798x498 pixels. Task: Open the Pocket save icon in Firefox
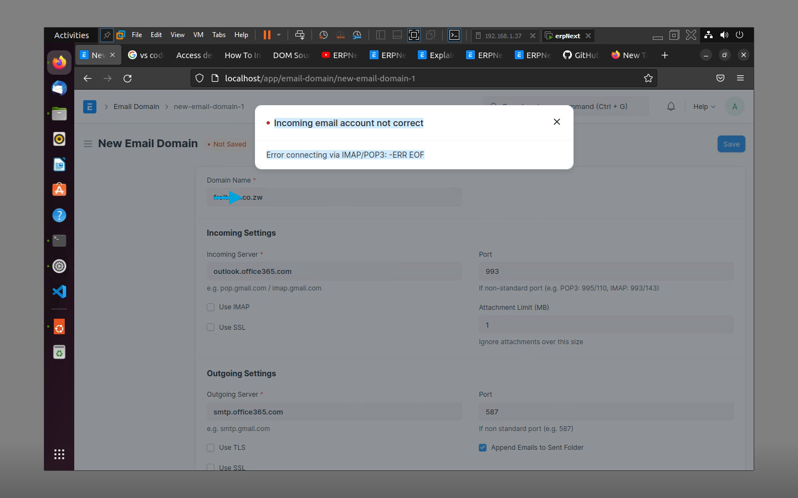(720, 79)
